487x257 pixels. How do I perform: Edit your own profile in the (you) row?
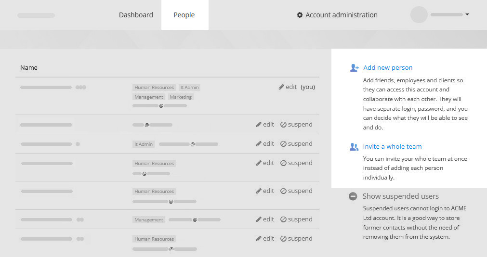point(288,87)
